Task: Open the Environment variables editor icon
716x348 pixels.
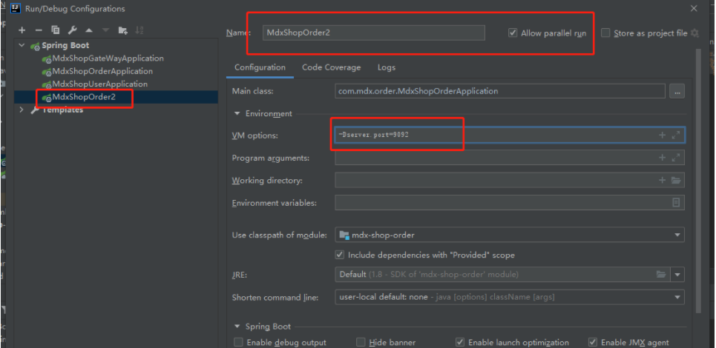Action: (x=676, y=203)
